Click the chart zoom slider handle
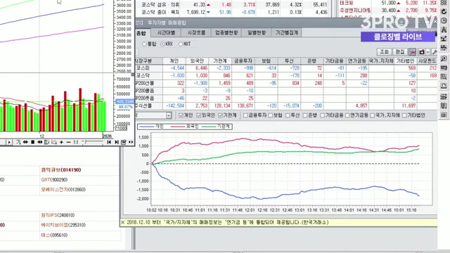450x253 pixels. pyautogui.click(x=84, y=142)
